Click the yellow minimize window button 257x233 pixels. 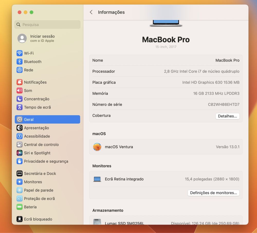click(25, 12)
